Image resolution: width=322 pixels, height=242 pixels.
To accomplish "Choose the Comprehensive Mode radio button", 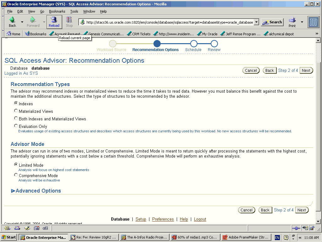I will pos(16,175).
